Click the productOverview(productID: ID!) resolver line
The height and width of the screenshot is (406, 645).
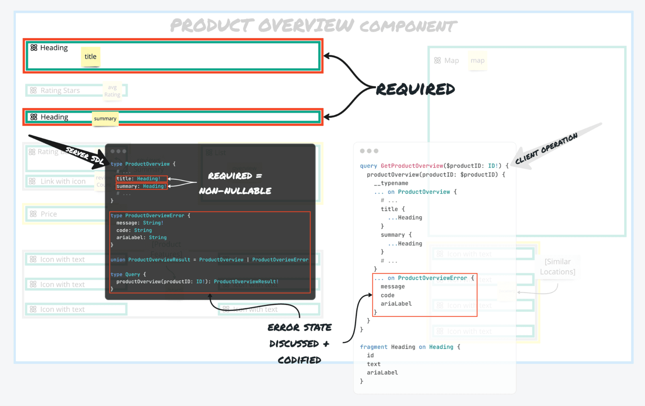197,282
